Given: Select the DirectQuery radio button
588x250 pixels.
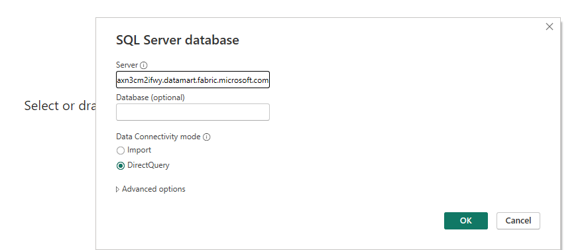Looking at the screenshot, I should pos(121,166).
